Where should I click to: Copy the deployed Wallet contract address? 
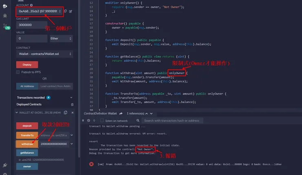pos(65,112)
